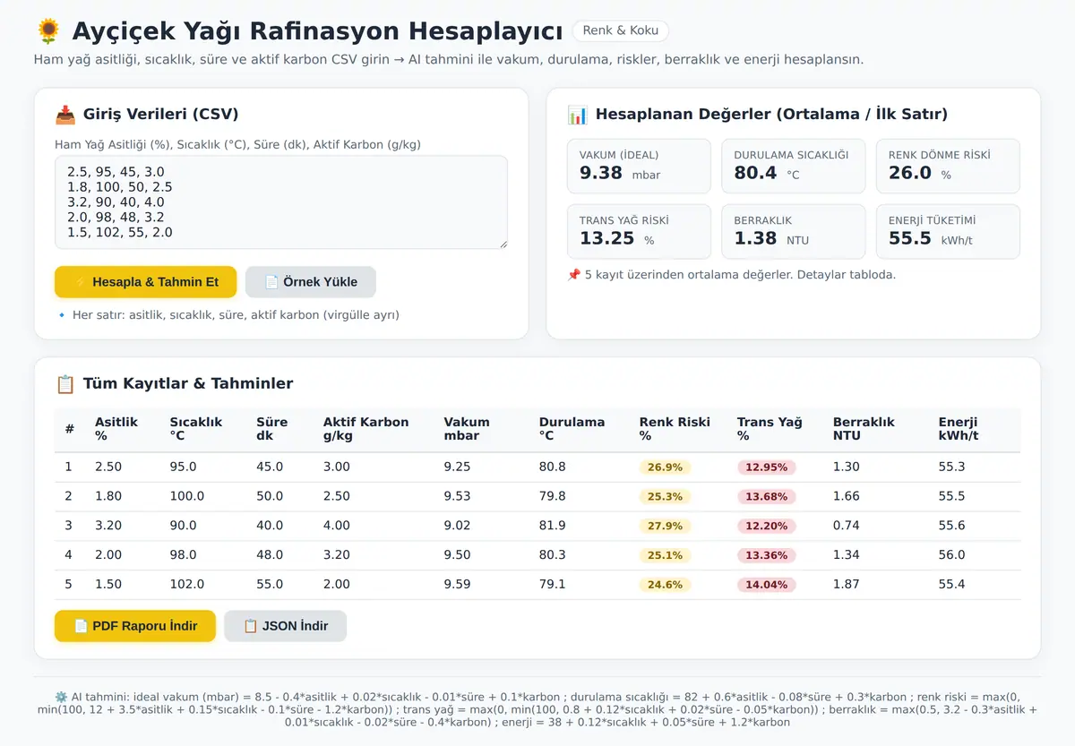Click the sunflower icon in the title
The height and width of the screenshot is (746, 1075).
[48, 31]
